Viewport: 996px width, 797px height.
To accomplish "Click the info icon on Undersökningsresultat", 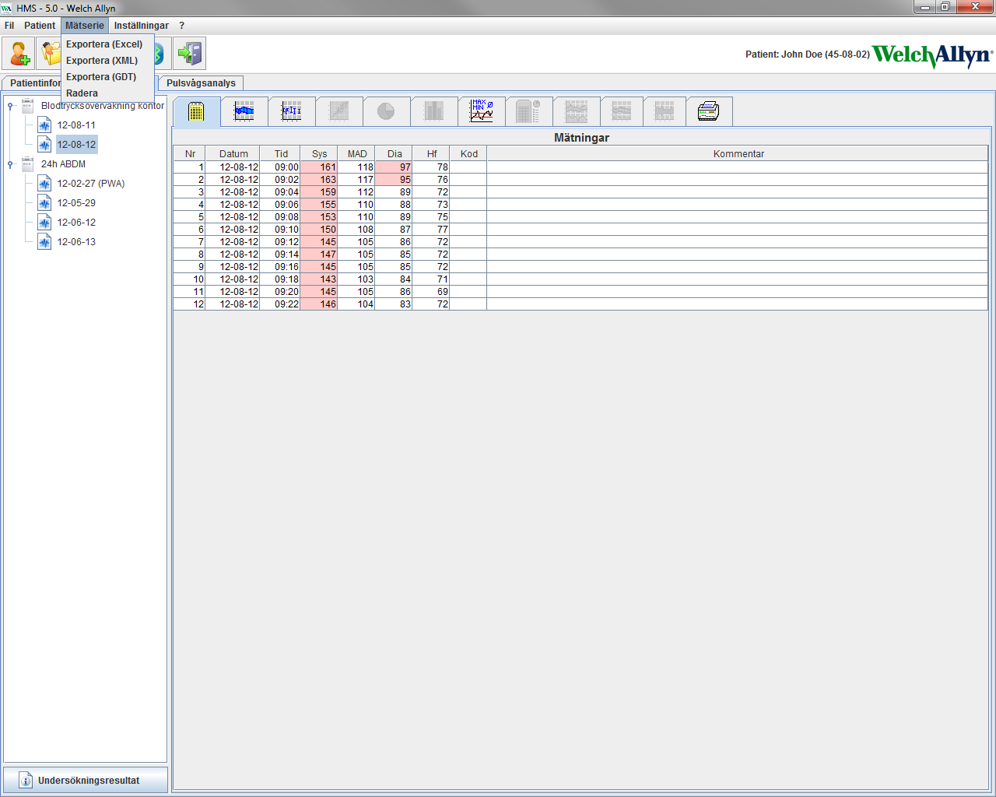I will click(26, 780).
